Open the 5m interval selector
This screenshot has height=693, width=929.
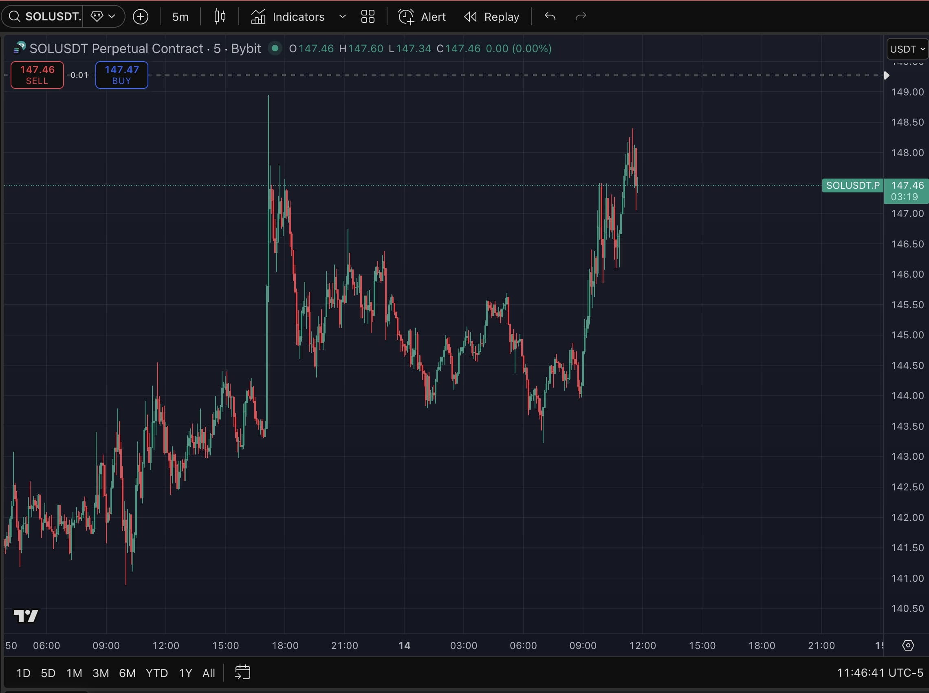(180, 17)
